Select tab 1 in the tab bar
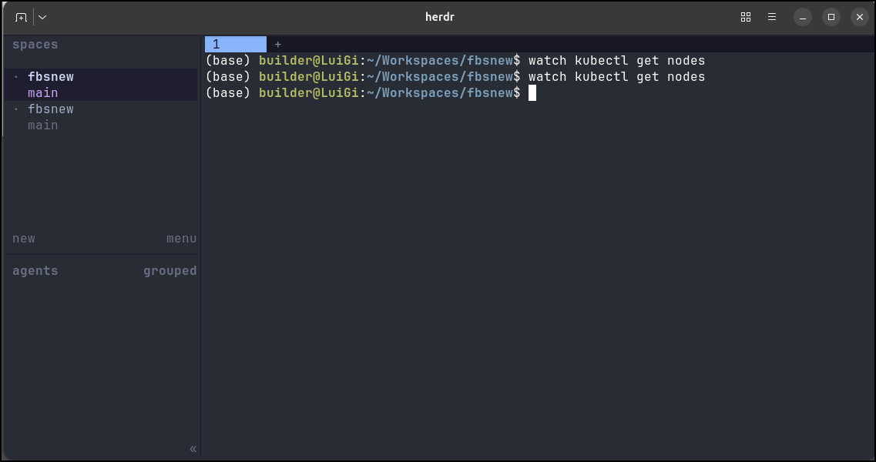 coord(235,44)
